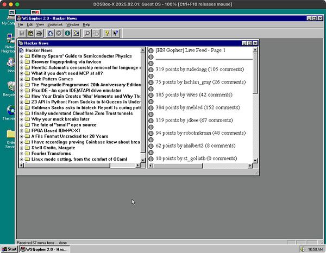Click feed pane horizontal scrollbar thumb
326x253 pixels.
coord(178,166)
